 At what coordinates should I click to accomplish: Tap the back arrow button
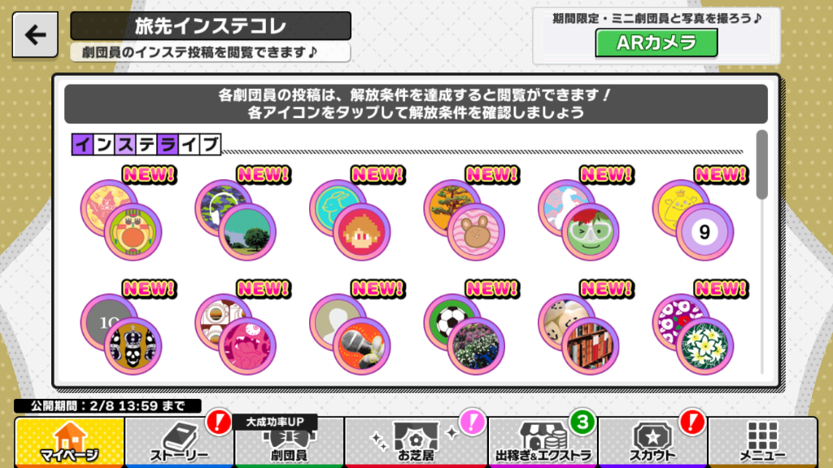(35, 34)
